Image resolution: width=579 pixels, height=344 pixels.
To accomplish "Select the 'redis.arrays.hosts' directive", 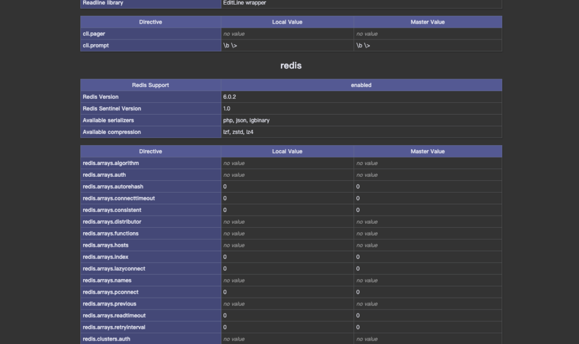I will pos(106,246).
